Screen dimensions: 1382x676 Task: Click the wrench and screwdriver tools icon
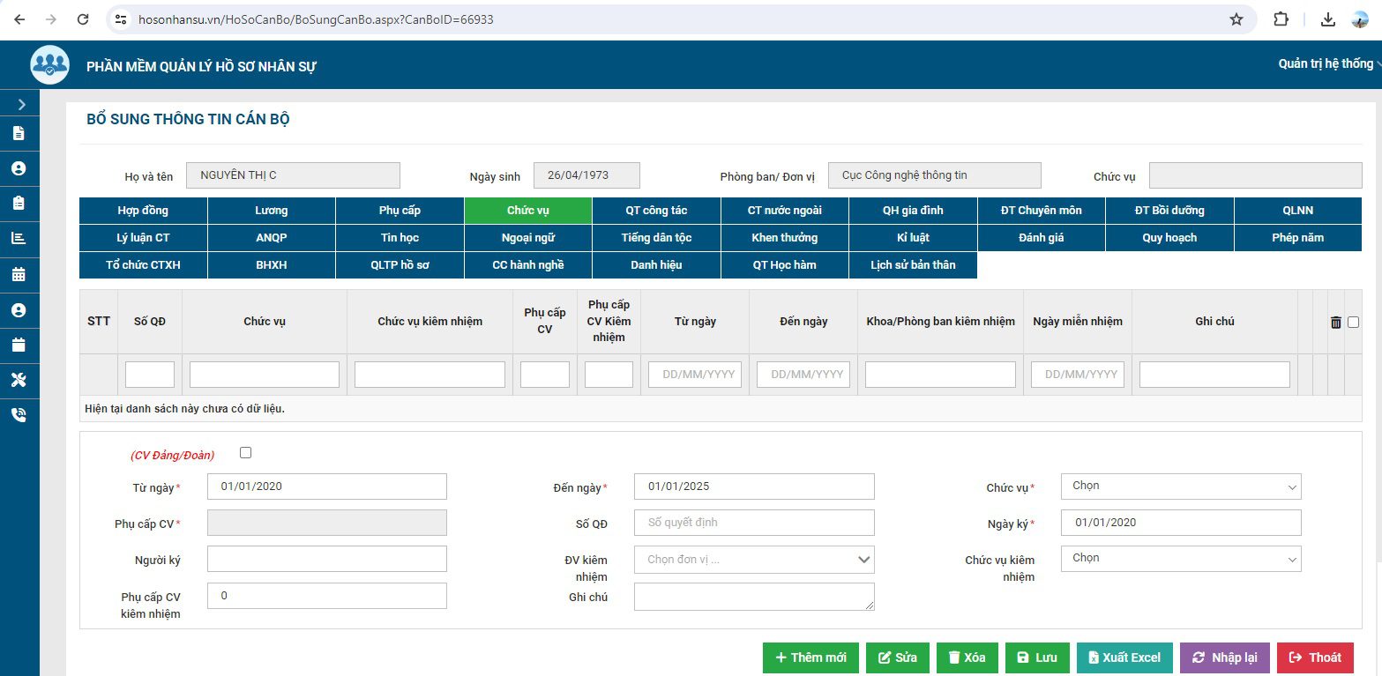coord(19,380)
